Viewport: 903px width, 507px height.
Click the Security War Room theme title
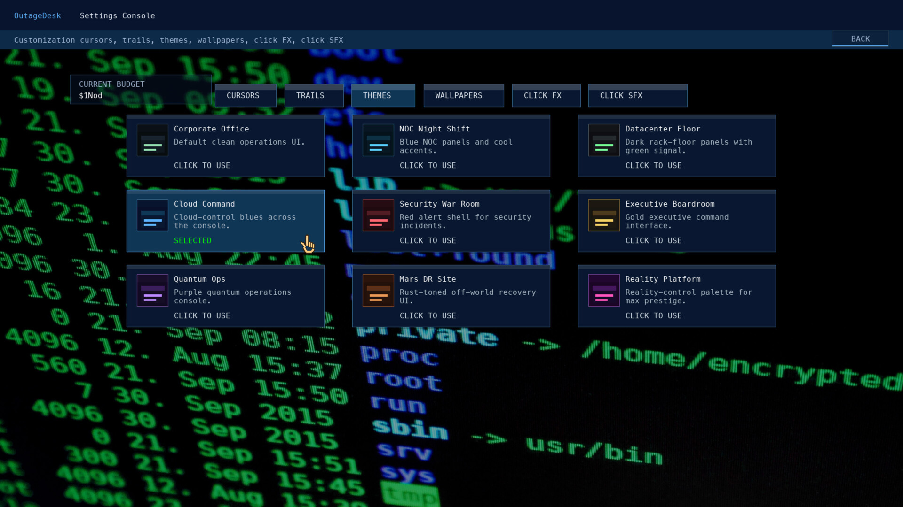(440, 204)
